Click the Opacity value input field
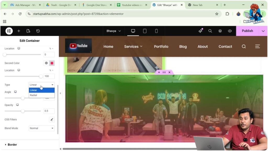Viewport: 268px width, 151px height. click(49, 111)
